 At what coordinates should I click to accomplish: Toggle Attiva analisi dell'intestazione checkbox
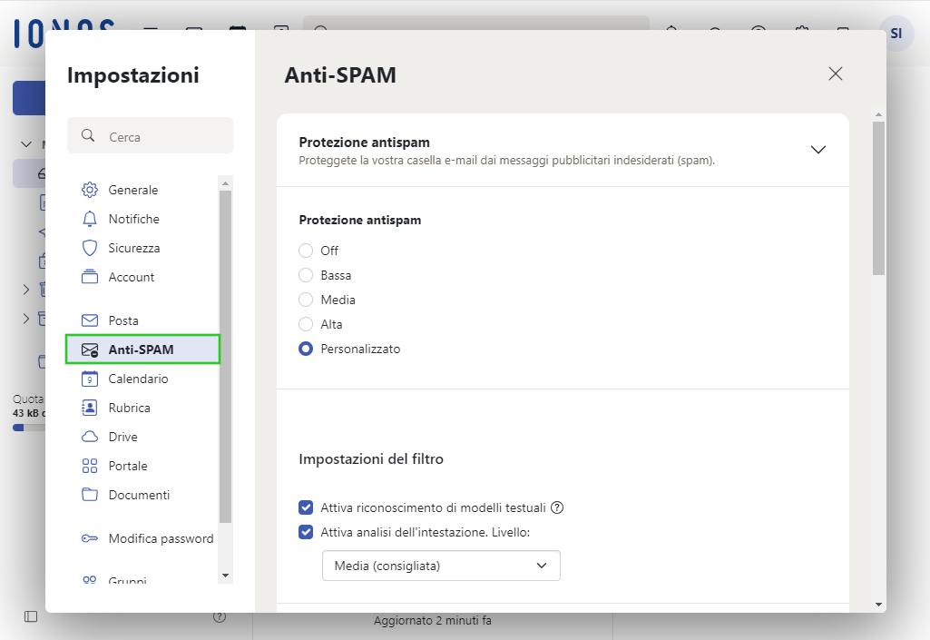306,532
